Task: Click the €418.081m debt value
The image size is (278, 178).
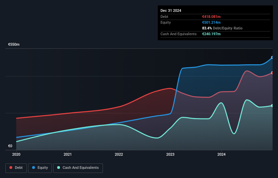Action: click(211, 17)
